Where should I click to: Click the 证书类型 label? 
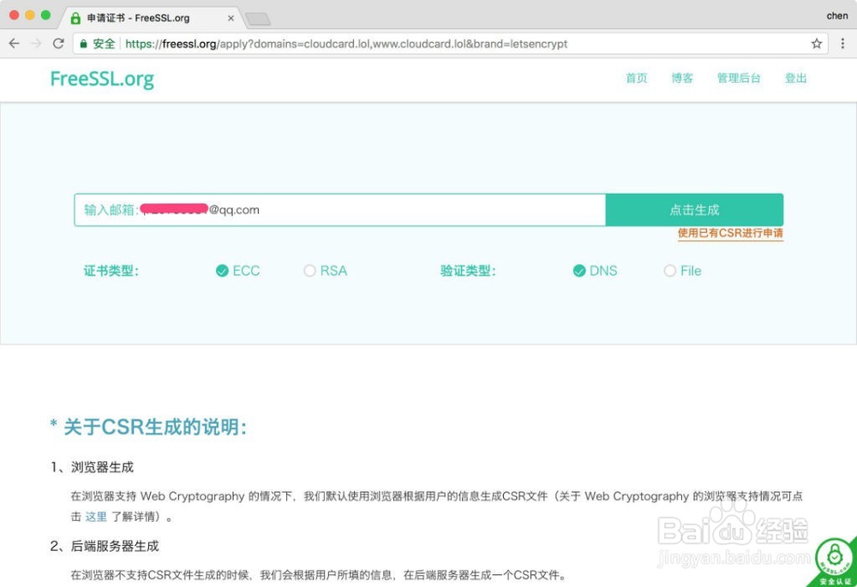click(x=111, y=271)
